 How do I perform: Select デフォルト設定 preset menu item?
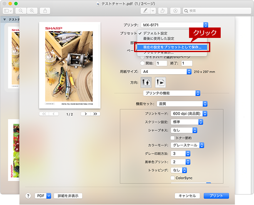(155, 33)
